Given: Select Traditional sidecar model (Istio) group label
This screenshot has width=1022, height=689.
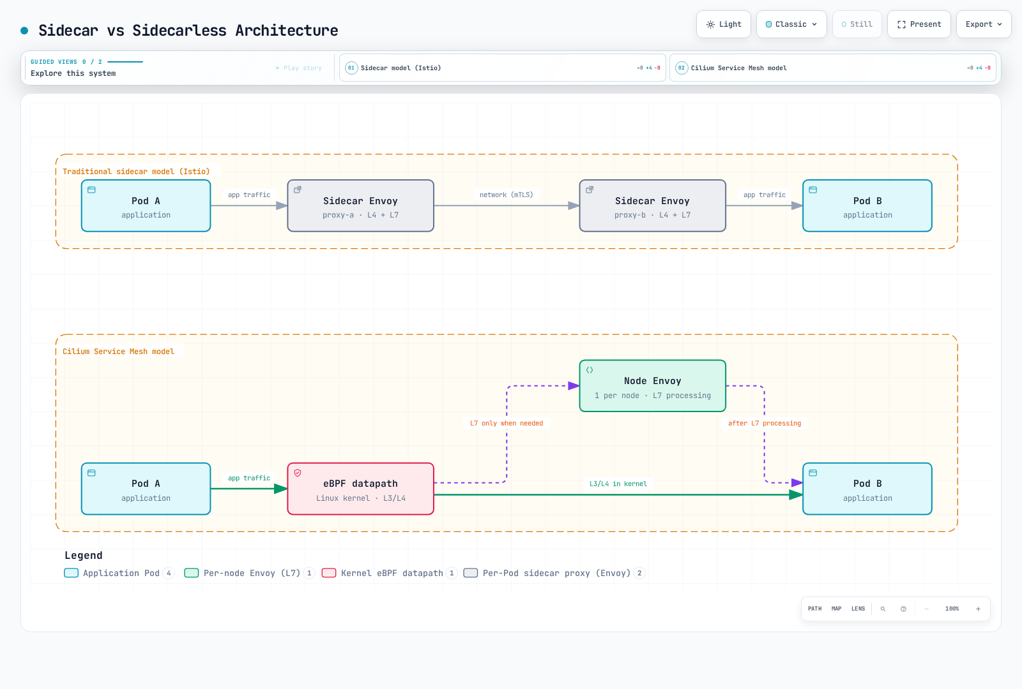Looking at the screenshot, I should pos(136,172).
